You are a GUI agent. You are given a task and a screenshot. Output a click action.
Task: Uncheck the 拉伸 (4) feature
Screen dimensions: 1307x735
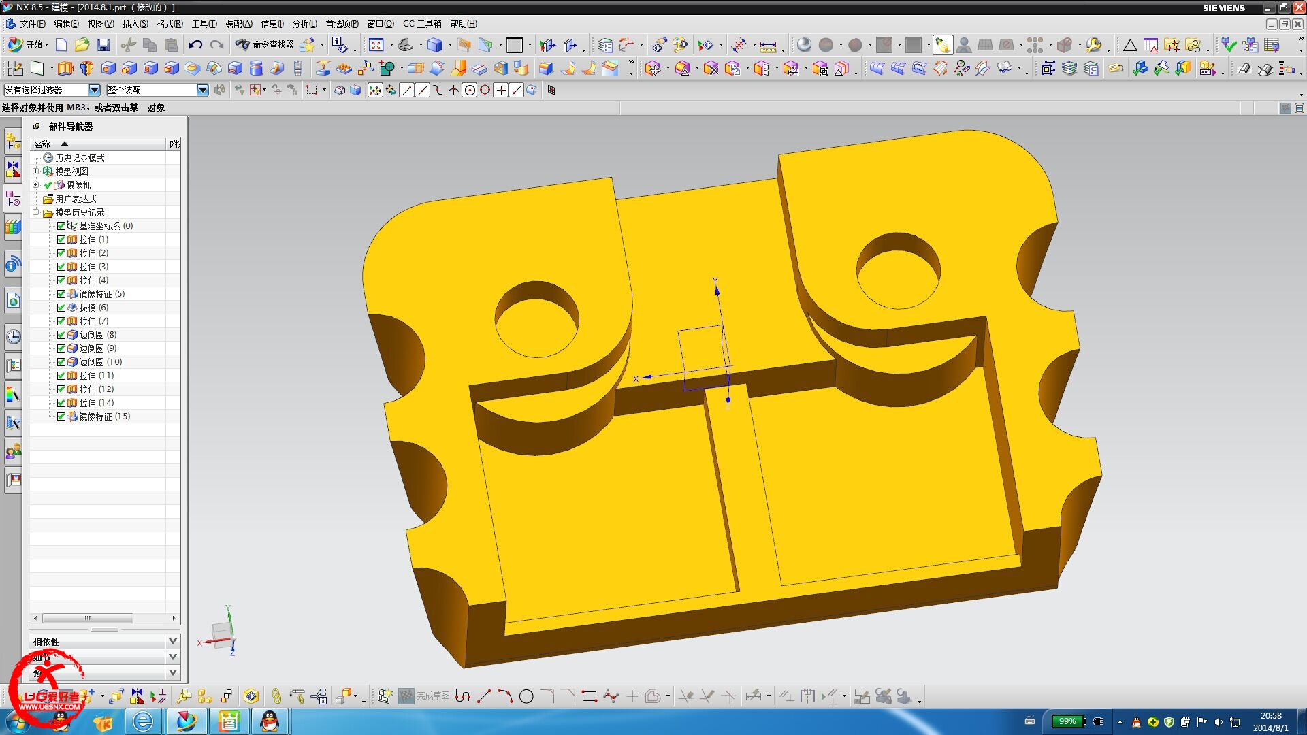tap(61, 280)
